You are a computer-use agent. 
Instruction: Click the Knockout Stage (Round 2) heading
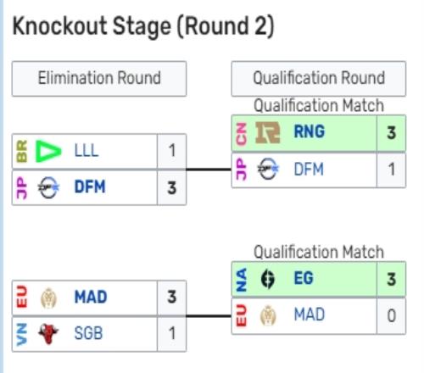pos(143,26)
